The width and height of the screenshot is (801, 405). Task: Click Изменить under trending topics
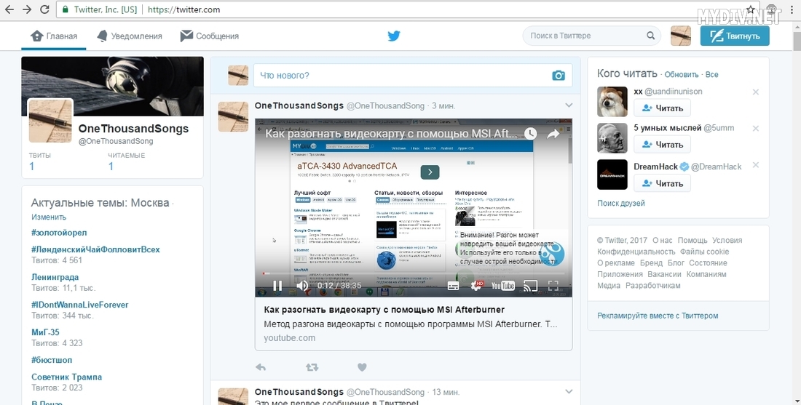pyautogui.click(x=49, y=217)
